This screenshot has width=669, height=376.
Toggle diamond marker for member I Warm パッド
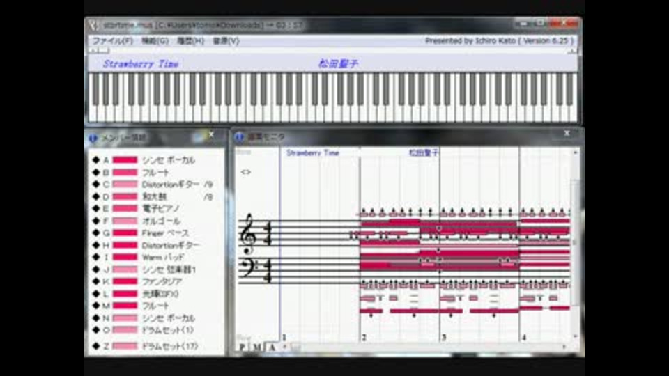point(96,257)
